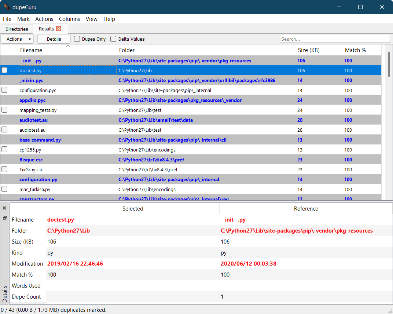Open the Mark menu
Screen dimensions: 393x314
[x=23, y=19]
